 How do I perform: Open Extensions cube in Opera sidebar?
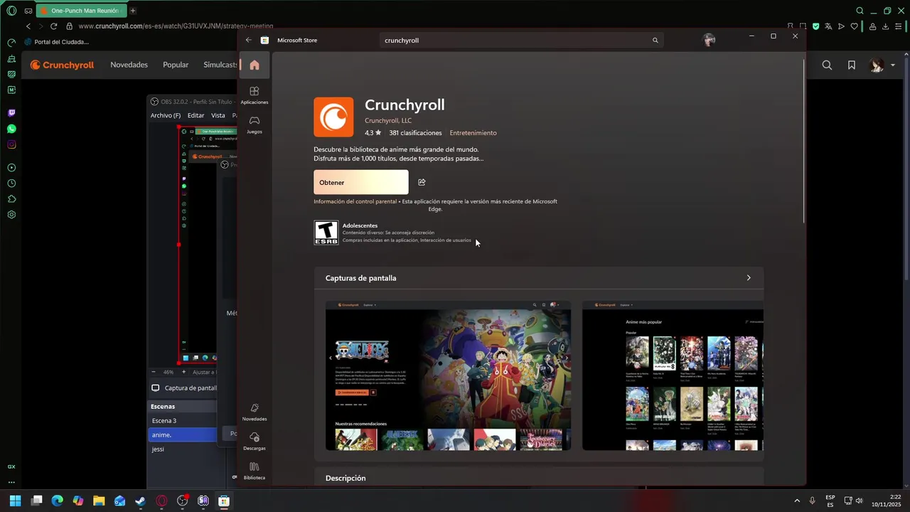[11, 199]
